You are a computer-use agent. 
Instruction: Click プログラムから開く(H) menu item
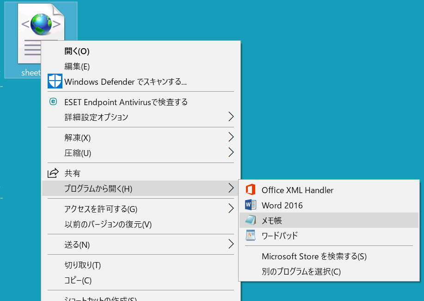tap(141, 188)
